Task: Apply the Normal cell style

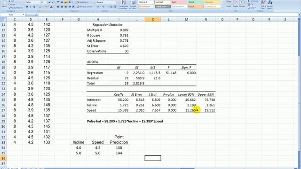Action: (163, 2)
